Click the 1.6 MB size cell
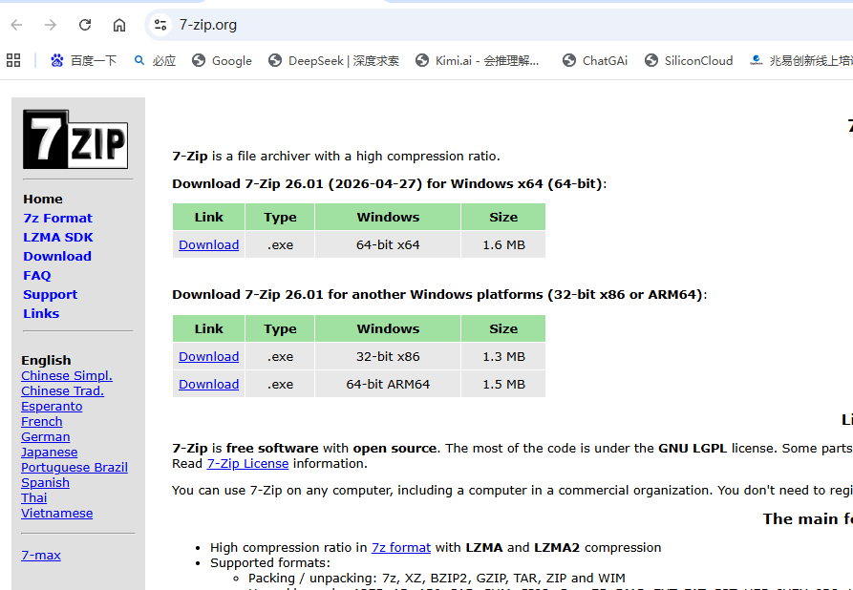This screenshot has width=853, height=590. [x=503, y=244]
